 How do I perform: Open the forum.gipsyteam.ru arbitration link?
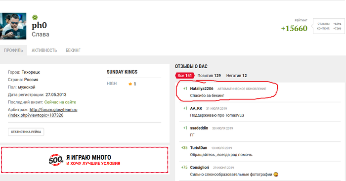tap(43, 112)
